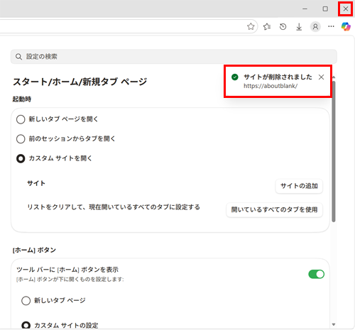
Task: Select 新しいタブ ページ radio under Home button
Action: coord(26,301)
